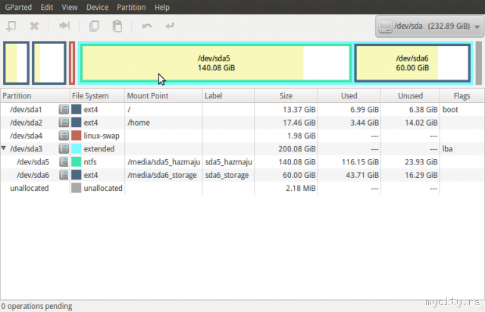This screenshot has height=312, width=485.
Task: Select second partition block in disk graphic
Action: point(49,63)
